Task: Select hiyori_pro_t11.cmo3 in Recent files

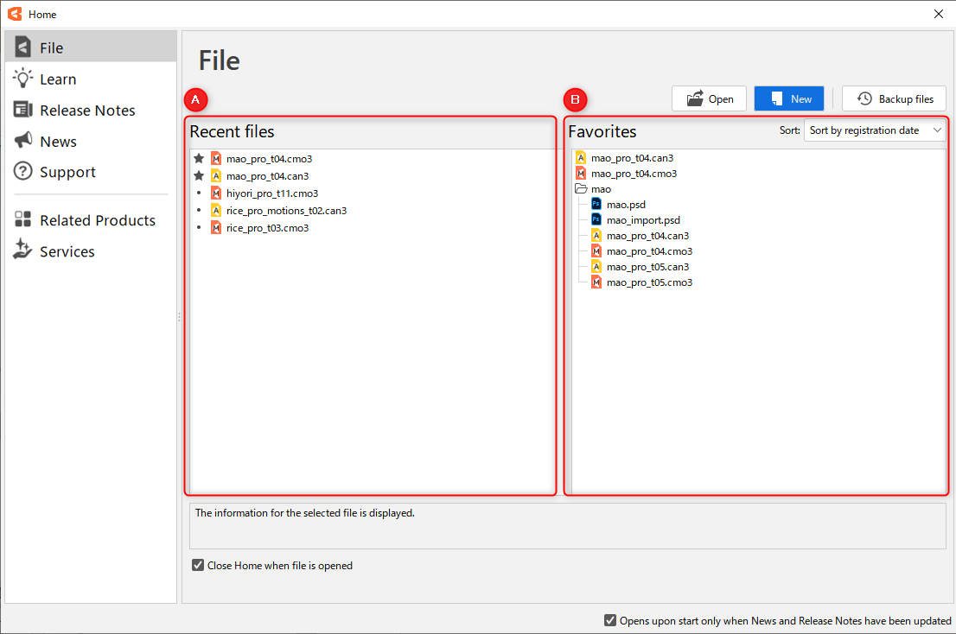Action: [271, 193]
